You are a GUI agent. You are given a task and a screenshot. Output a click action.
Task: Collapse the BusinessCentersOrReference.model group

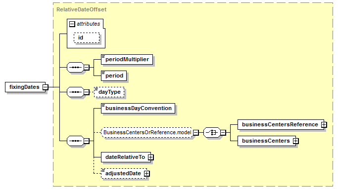(x=196, y=133)
